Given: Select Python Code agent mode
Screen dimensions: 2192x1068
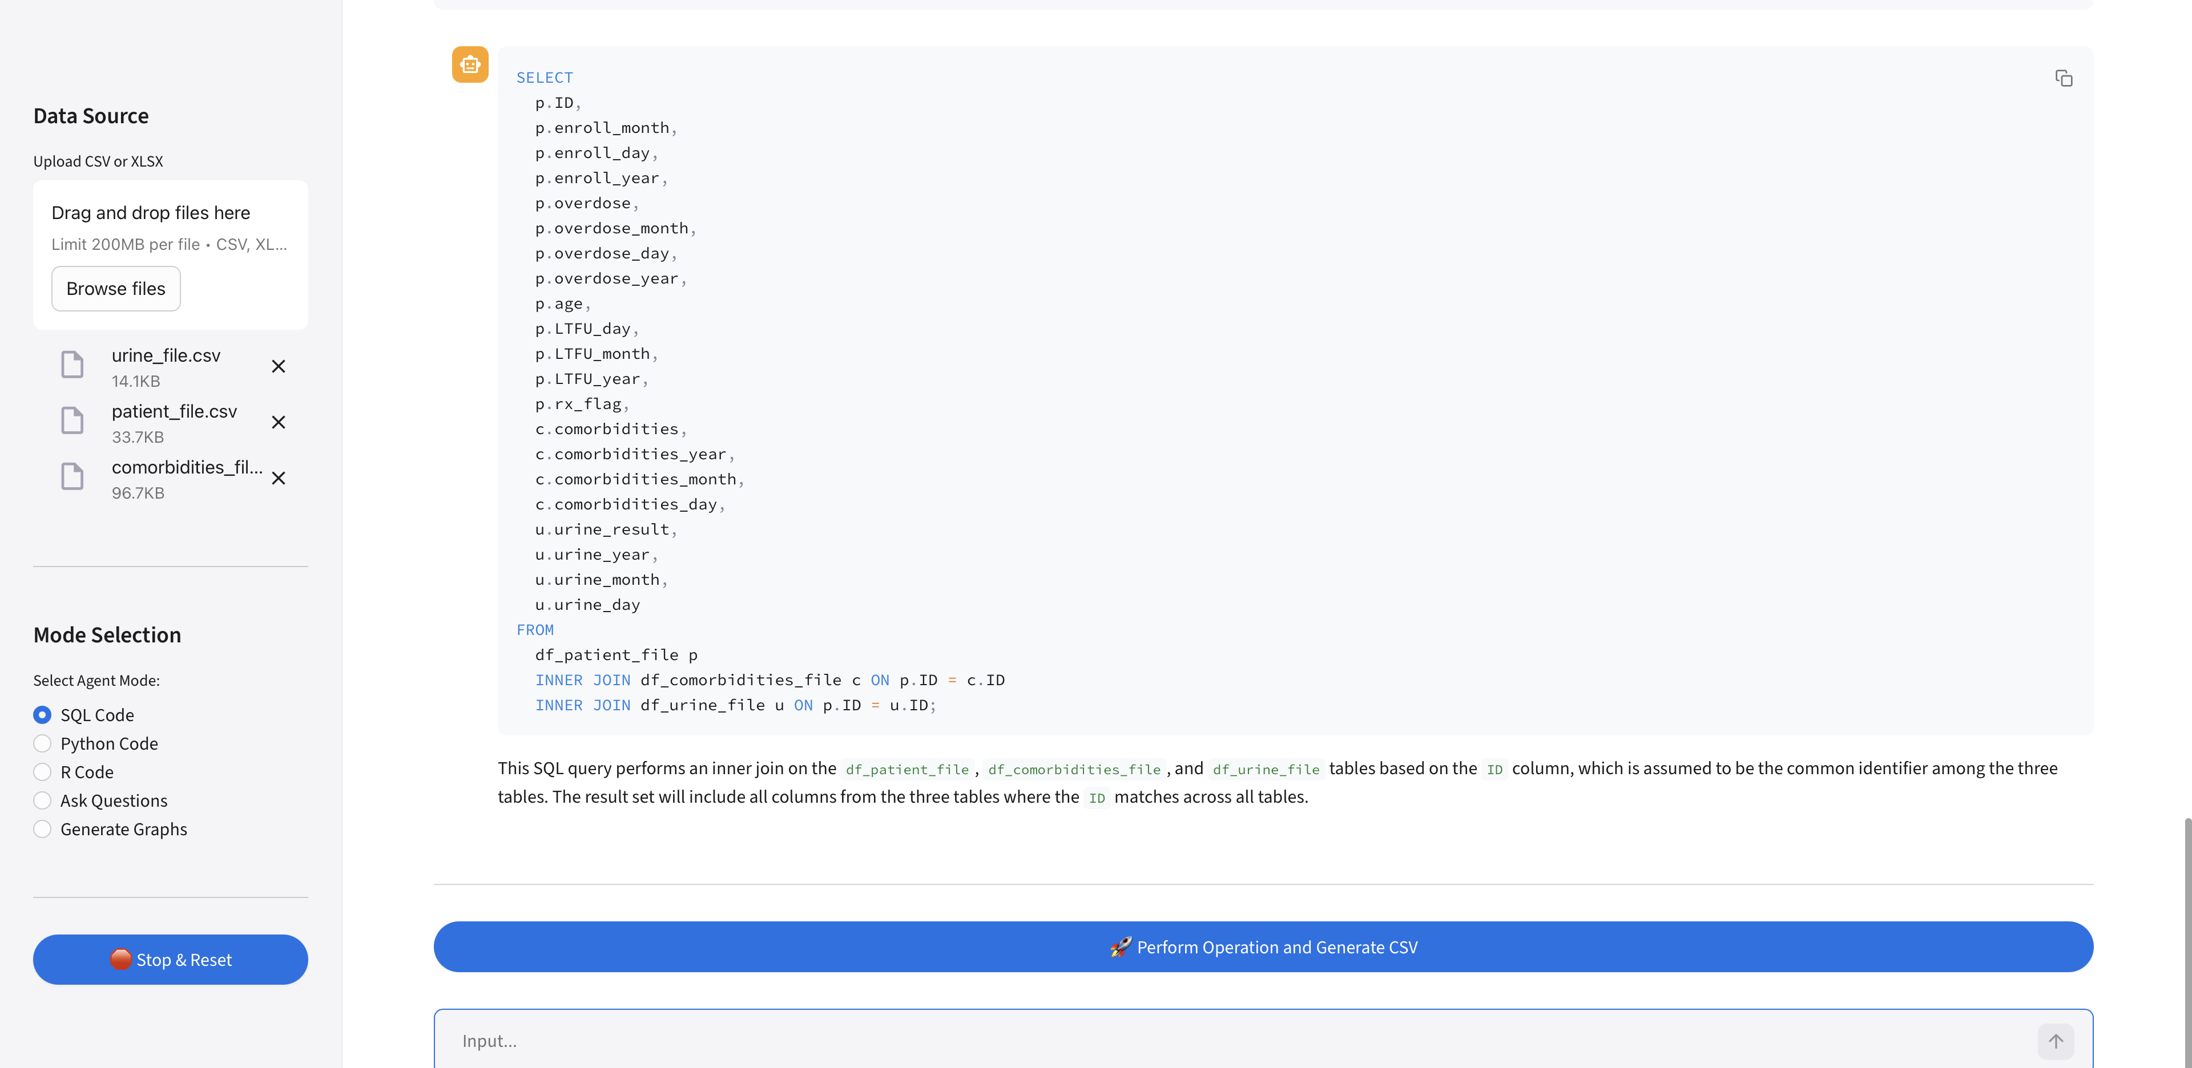Looking at the screenshot, I should 43,744.
